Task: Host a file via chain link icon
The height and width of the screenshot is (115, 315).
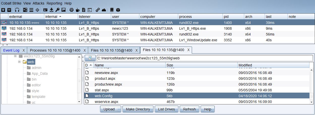Action: tap(98, 10)
